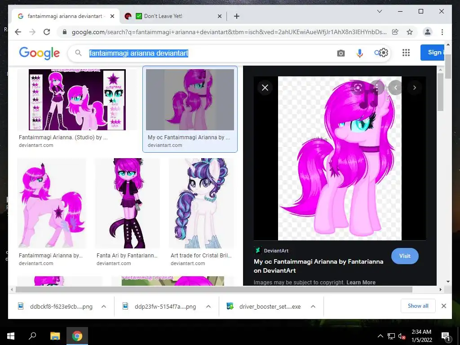Open the Windows notification center
The width and height of the screenshot is (460, 345).
[x=445, y=336]
